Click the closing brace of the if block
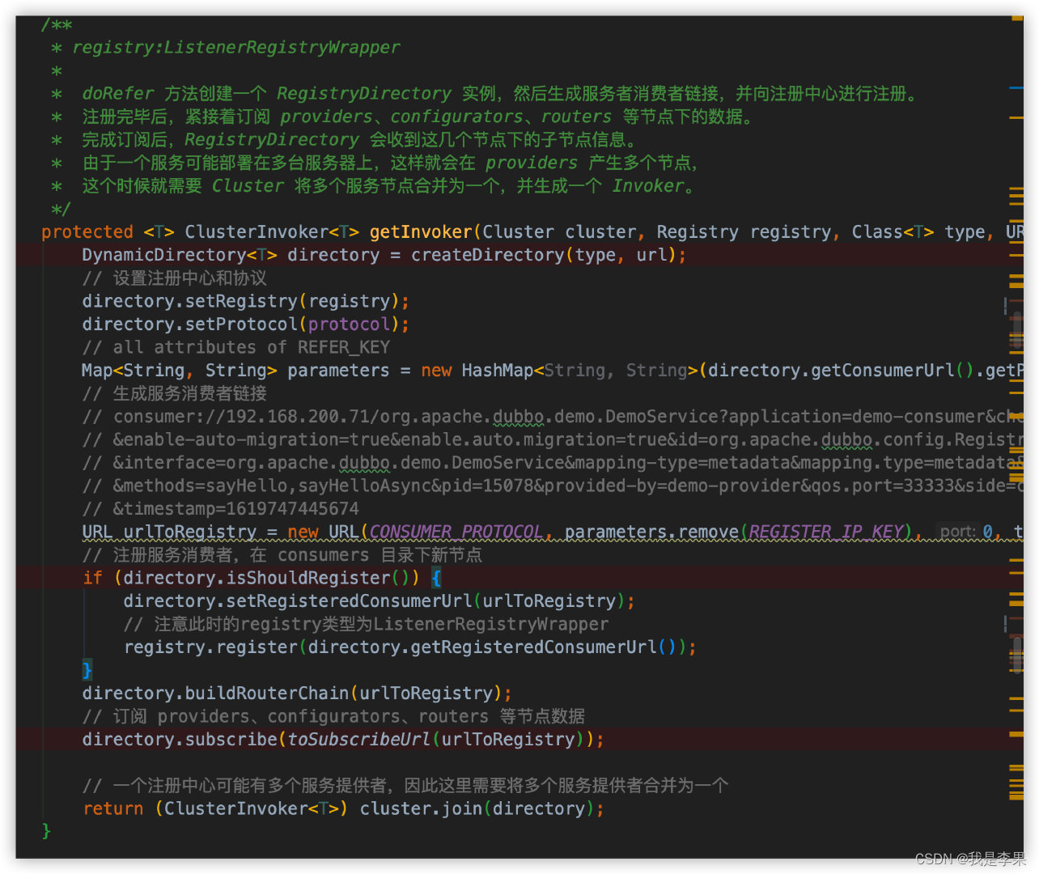This screenshot has height=874, width=1039. point(87,670)
